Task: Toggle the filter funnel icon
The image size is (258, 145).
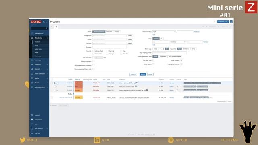Action: [x=56, y=27]
